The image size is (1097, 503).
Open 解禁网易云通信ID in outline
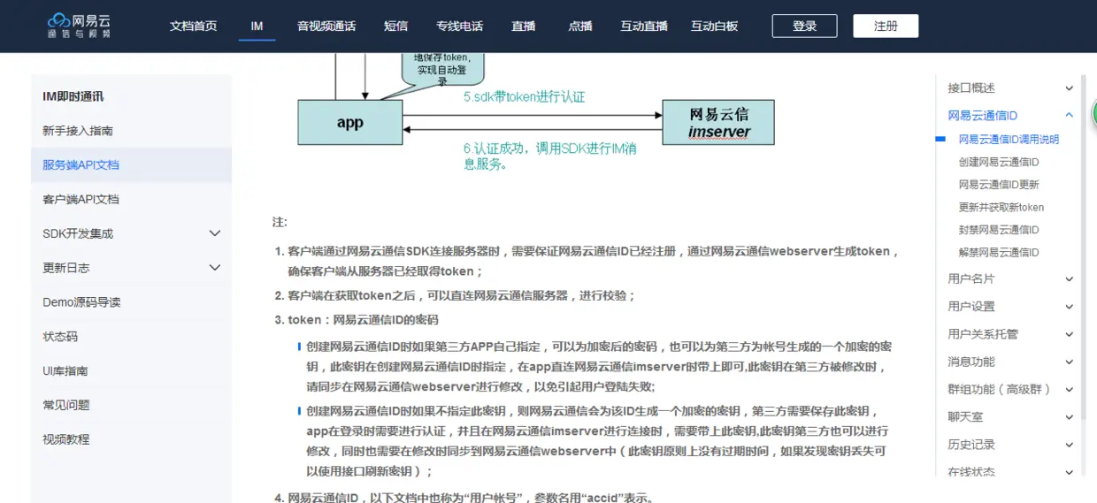pyautogui.click(x=999, y=253)
